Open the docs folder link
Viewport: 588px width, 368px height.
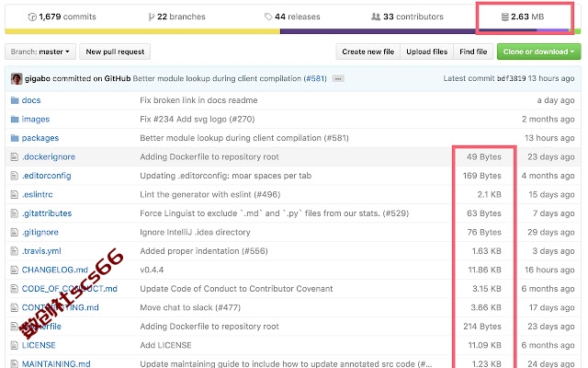pos(31,100)
